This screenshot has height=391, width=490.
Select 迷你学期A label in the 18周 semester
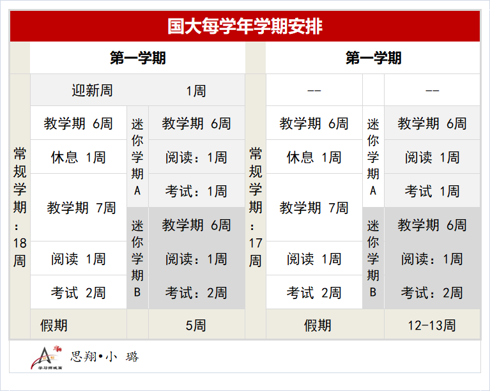point(137,157)
